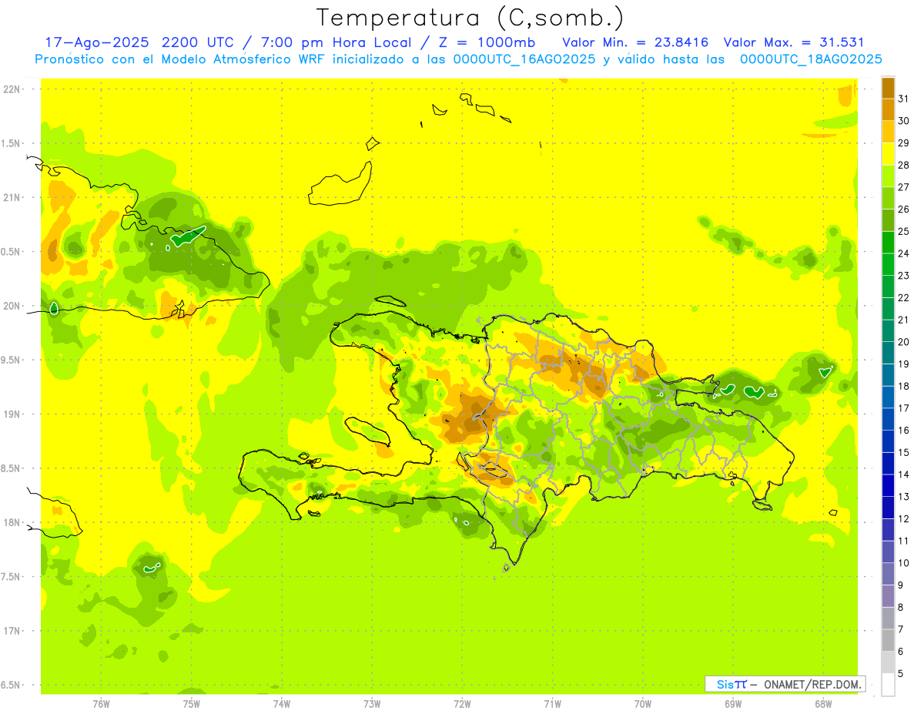Click the 72W longitude label
924x714 pixels.
(x=462, y=703)
